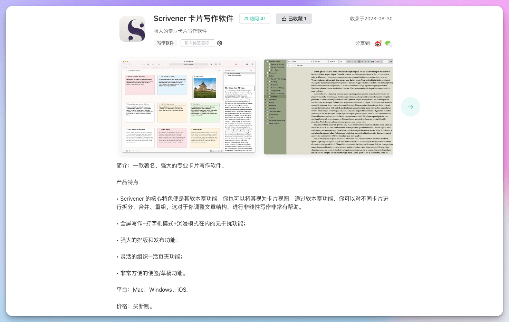Click the 价格:买断制 line
Viewport: 509px width, 322px height.
[x=135, y=306]
